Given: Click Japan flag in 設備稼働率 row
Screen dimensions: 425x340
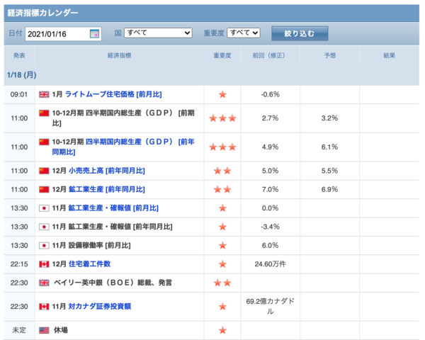Looking at the screenshot, I should 44,245.
